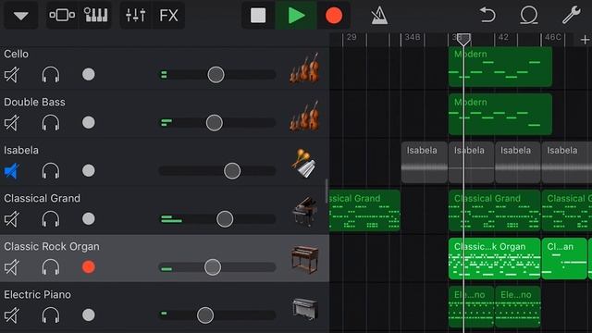Screen dimensions: 592x333
Task: Open the Cello instrument icon
Action: point(304,68)
